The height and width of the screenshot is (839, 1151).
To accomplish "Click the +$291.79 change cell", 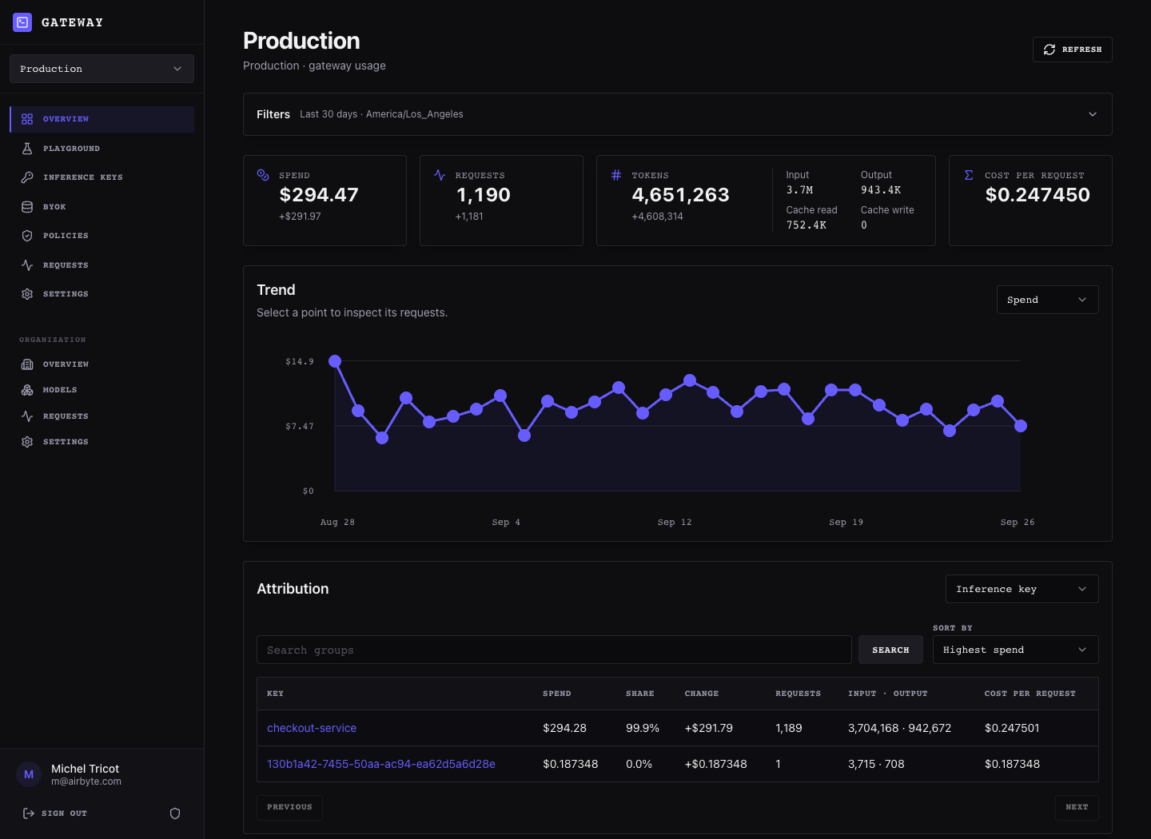I will coord(709,728).
